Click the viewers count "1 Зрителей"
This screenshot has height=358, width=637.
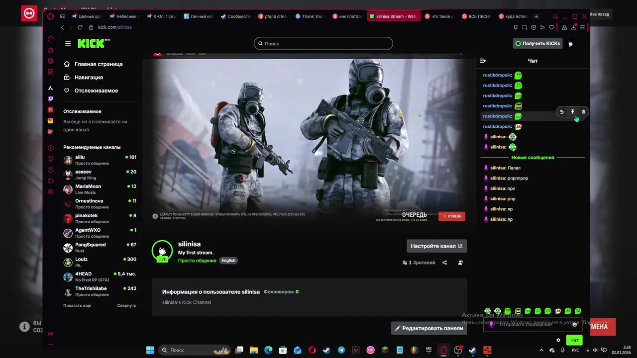click(419, 263)
